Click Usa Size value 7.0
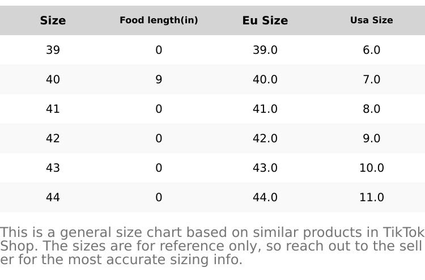 point(371,79)
